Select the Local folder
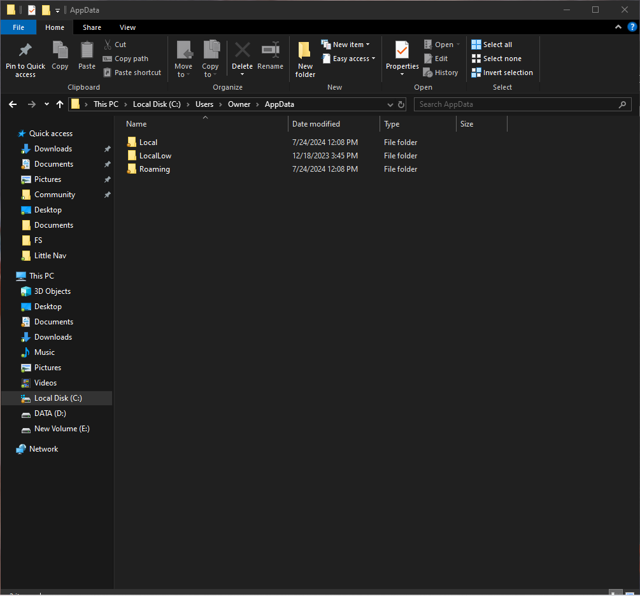640x596 pixels. click(x=148, y=142)
